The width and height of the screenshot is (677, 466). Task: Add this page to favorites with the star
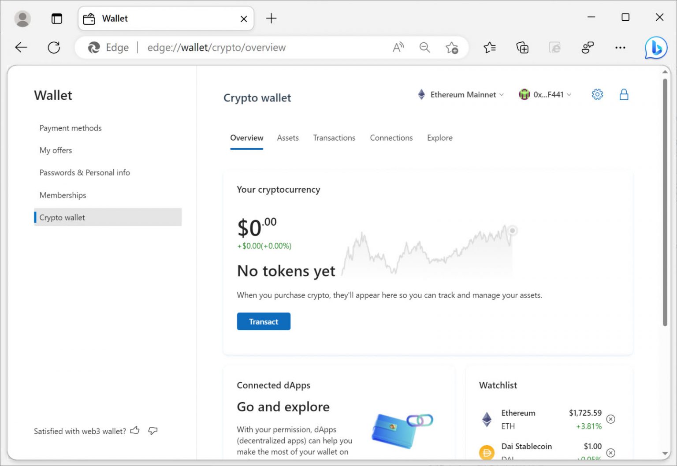pyautogui.click(x=452, y=48)
